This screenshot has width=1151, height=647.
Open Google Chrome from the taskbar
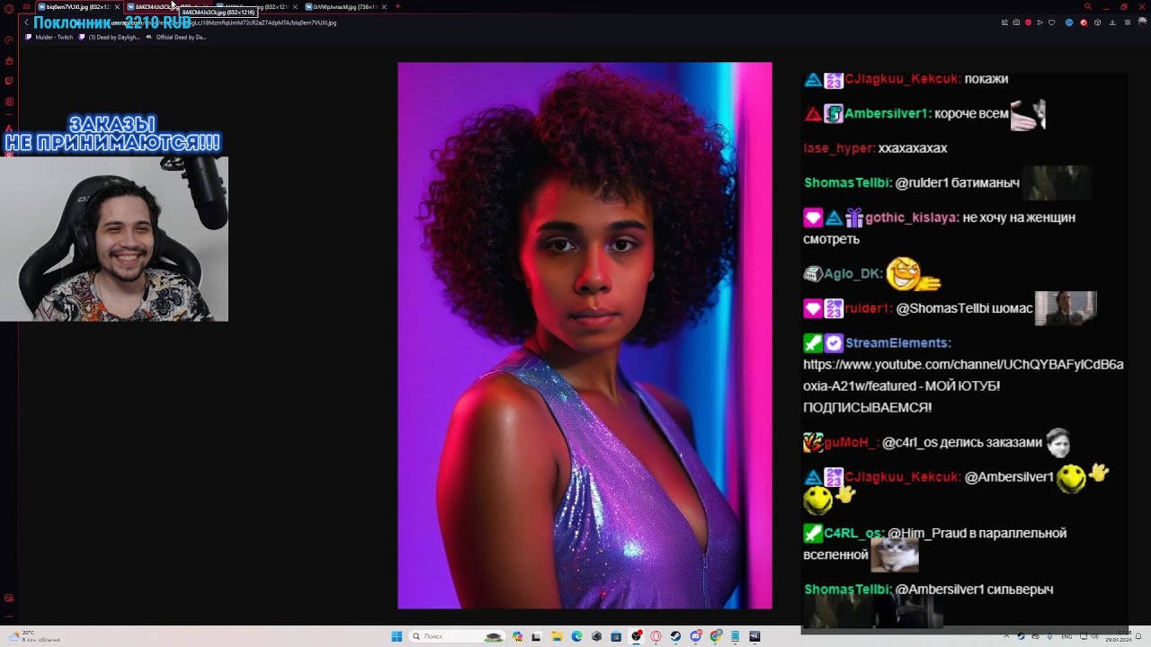tap(716, 636)
